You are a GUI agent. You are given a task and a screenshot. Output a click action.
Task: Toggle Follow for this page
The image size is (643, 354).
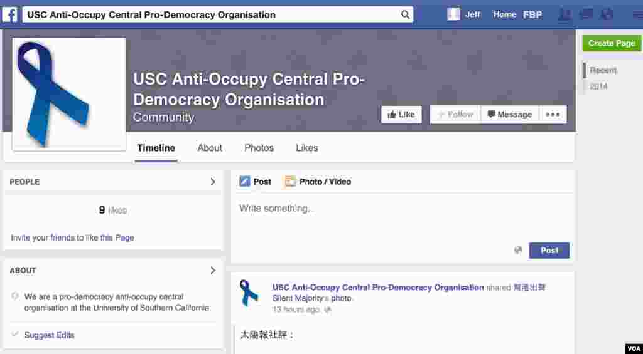[x=455, y=115]
